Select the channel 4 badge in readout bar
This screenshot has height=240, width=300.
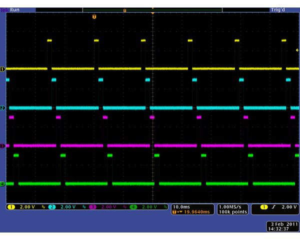pyautogui.click(x=133, y=206)
